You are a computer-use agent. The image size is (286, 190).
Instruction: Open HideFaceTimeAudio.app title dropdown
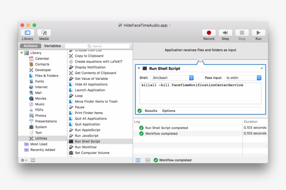click(x=170, y=25)
